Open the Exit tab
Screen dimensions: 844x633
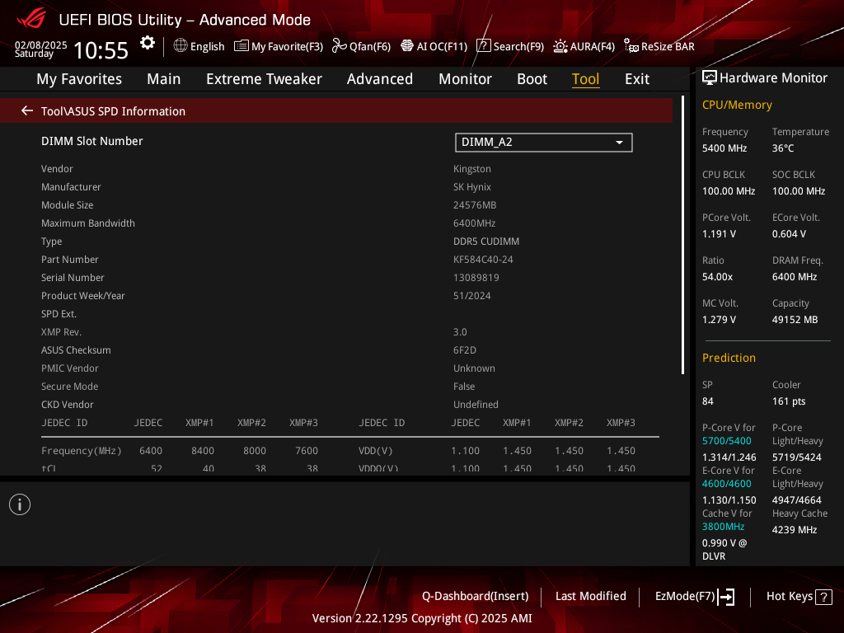(x=637, y=78)
